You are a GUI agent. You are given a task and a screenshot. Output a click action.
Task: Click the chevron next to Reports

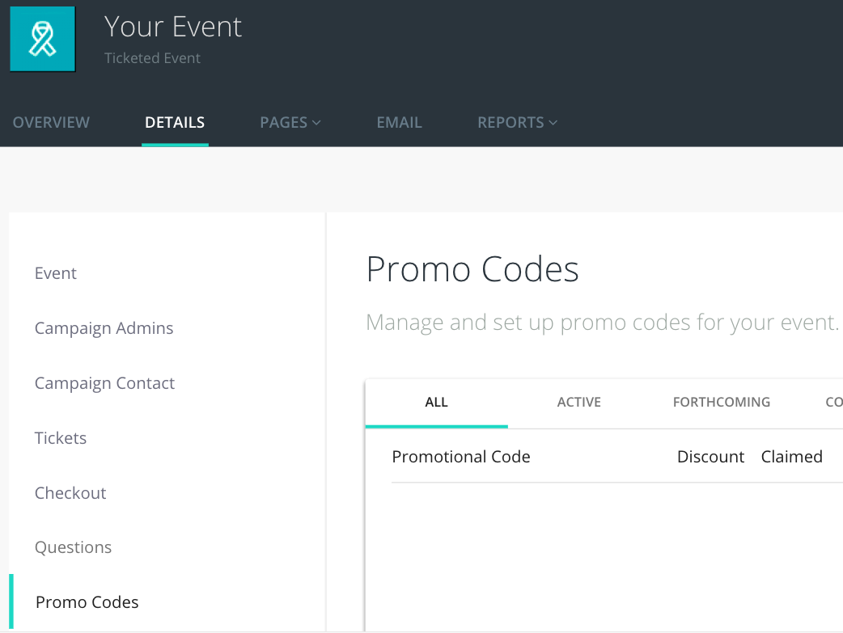[553, 123]
